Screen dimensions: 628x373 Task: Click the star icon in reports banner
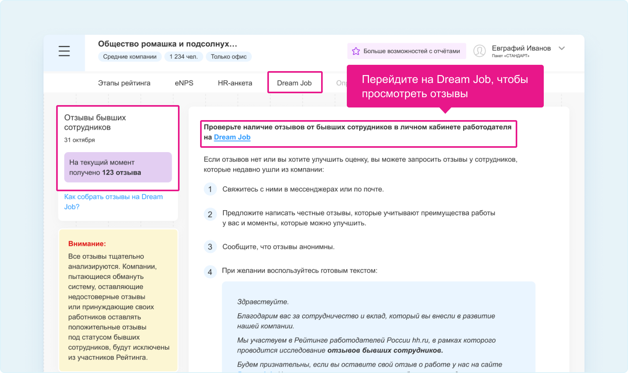pyautogui.click(x=356, y=51)
